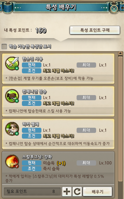
Task: Click the 최대 Lv.100 label
Action: [x=94, y=163]
